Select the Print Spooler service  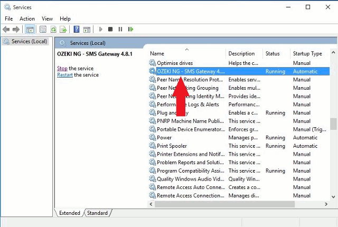tap(239, 146)
